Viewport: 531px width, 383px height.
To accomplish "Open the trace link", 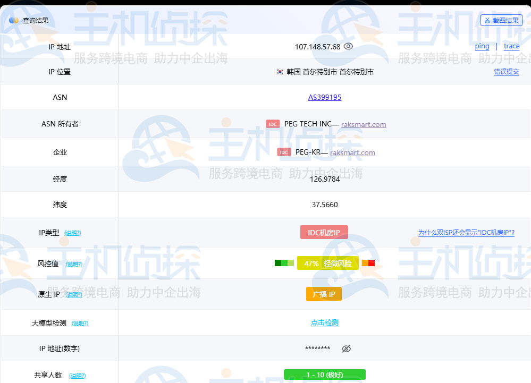I will pyautogui.click(x=511, y=46).
